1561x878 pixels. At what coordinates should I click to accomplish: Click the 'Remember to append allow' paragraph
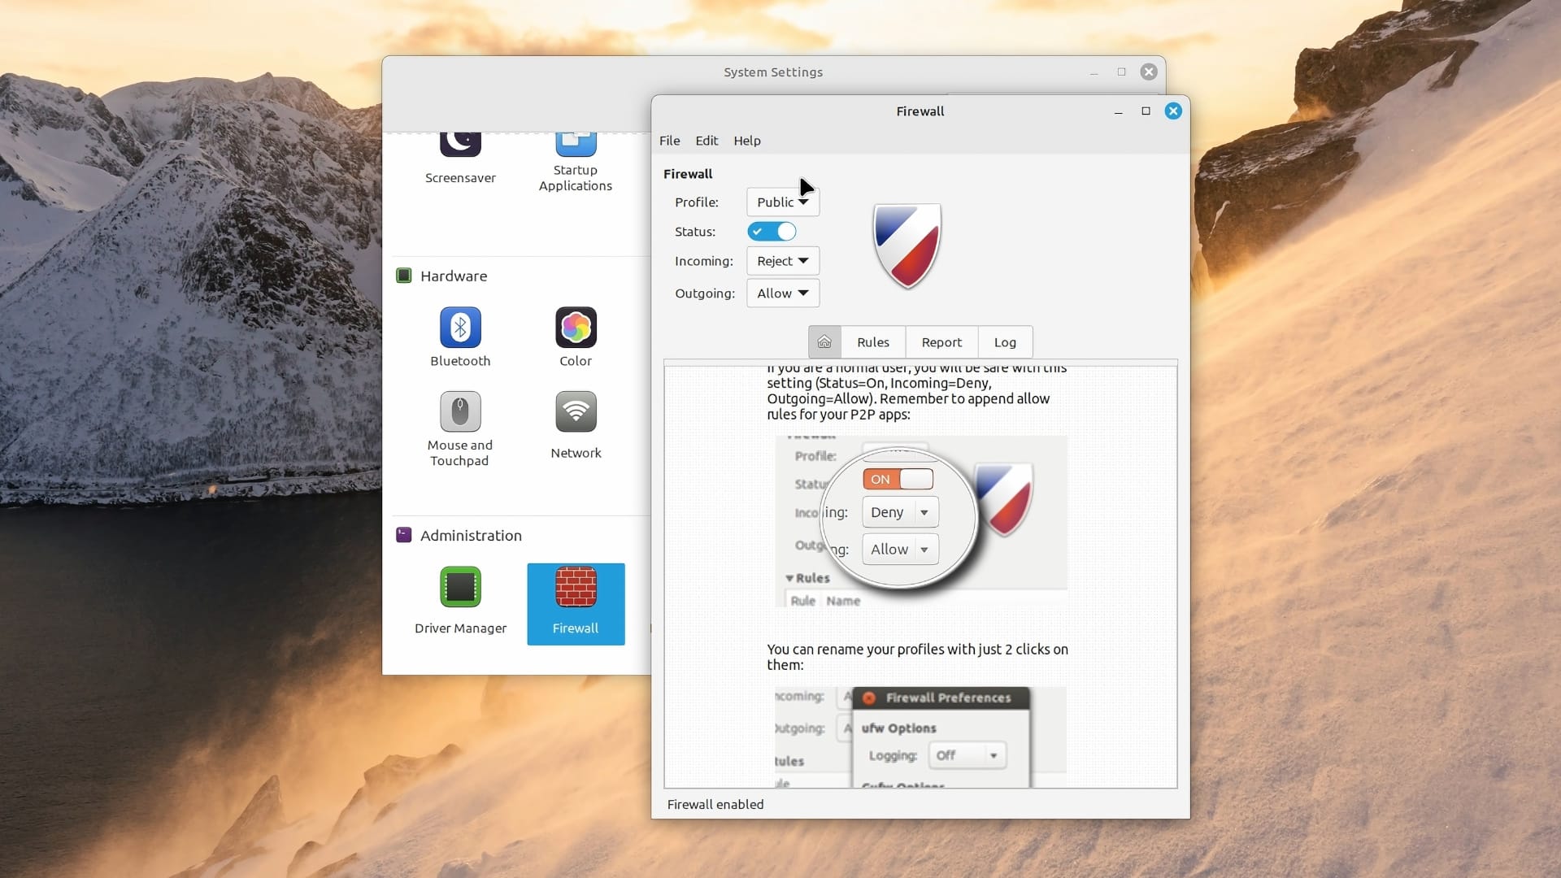pos(916,391)
